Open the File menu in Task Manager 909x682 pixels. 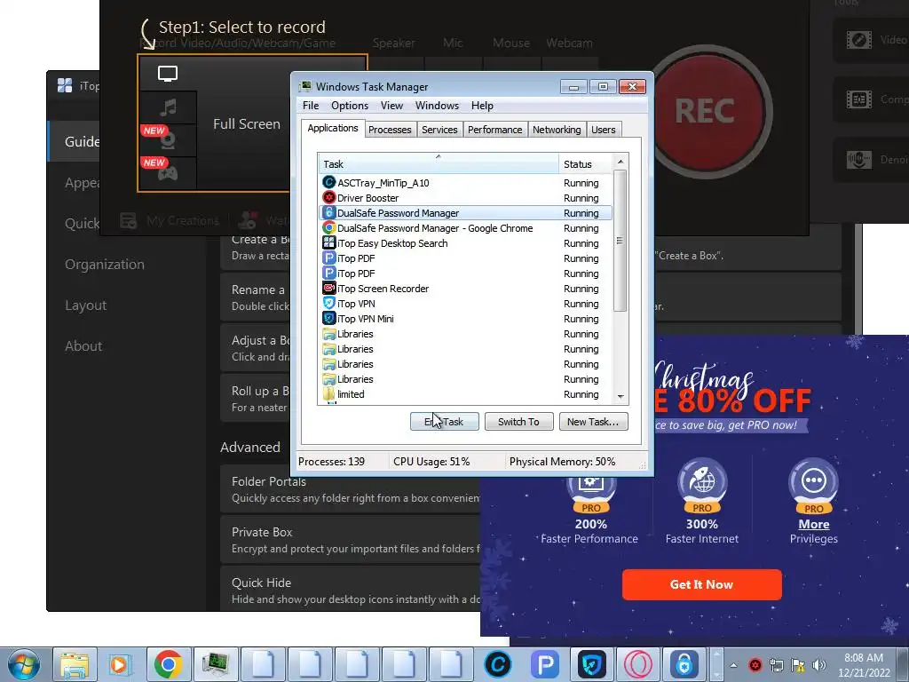tap(311, 106)
